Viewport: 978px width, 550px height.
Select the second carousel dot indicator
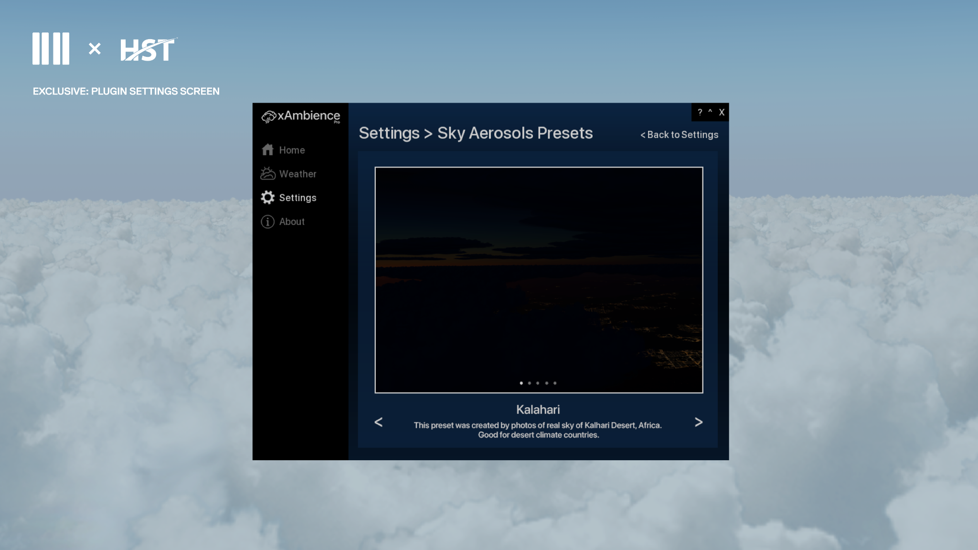[529, 383]
